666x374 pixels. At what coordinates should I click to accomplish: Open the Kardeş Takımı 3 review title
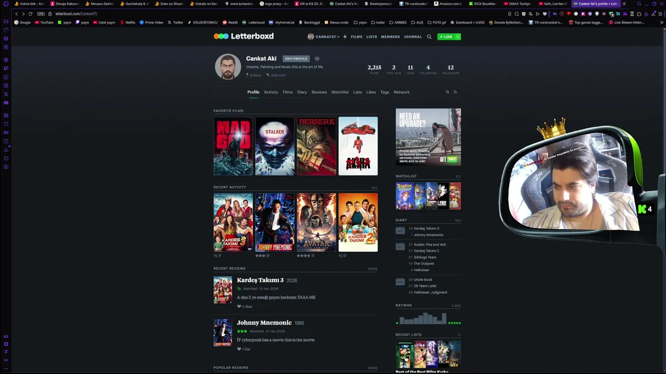260,280
